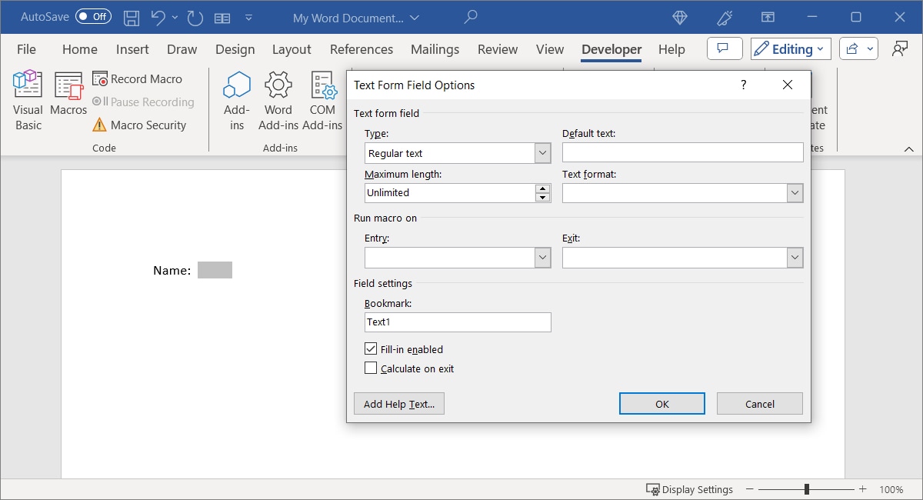This screenshot has width=923, height=500.
Task: Click the Add Help Text button
Action: pos(398,403)
